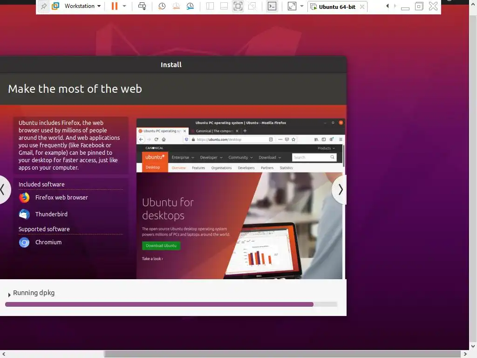This screenshot has width=477, height=358.
Task: Send Ctrl+Alt+Del to the VM
Action: (142, 6)
